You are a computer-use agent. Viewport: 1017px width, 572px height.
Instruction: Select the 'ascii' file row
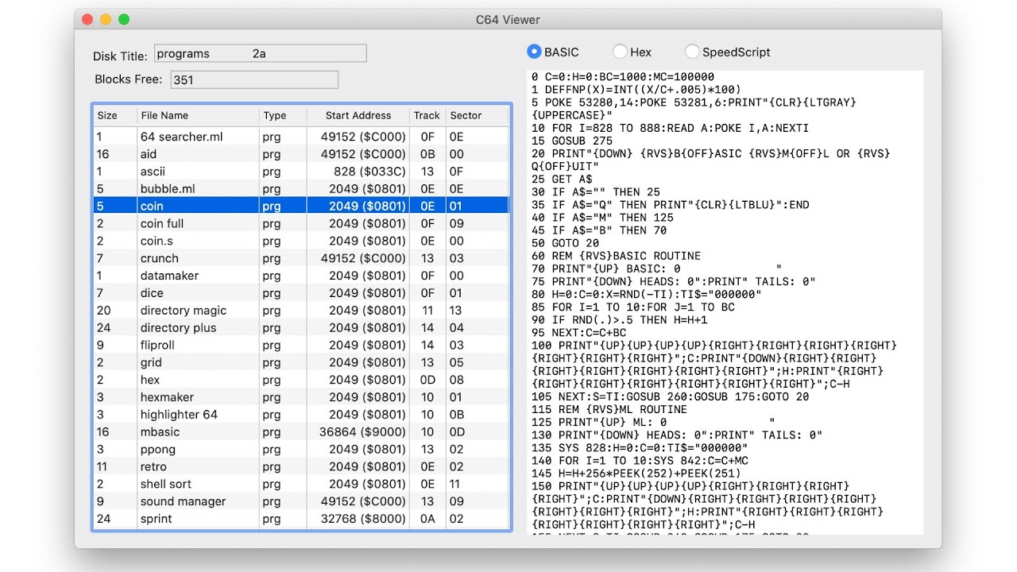[301, 172]
